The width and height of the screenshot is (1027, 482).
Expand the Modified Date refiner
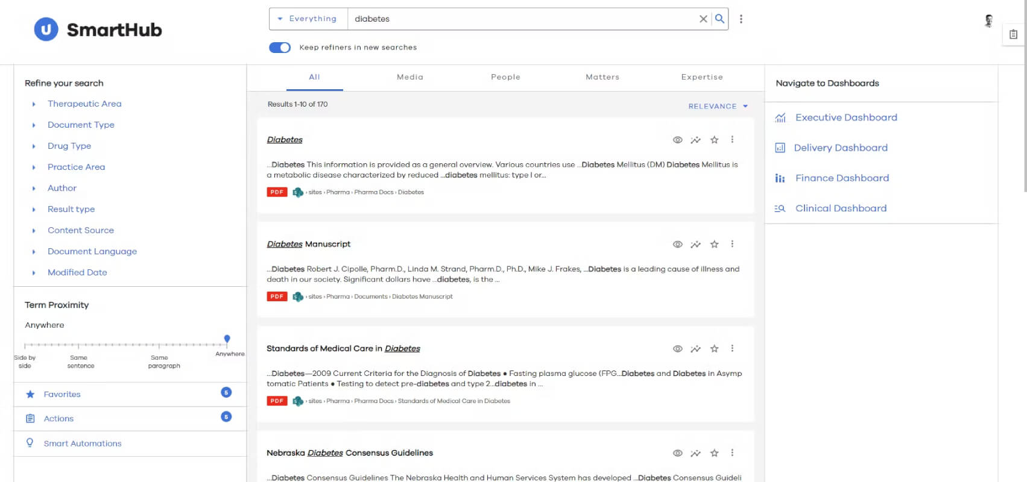[x=34, y=273]
